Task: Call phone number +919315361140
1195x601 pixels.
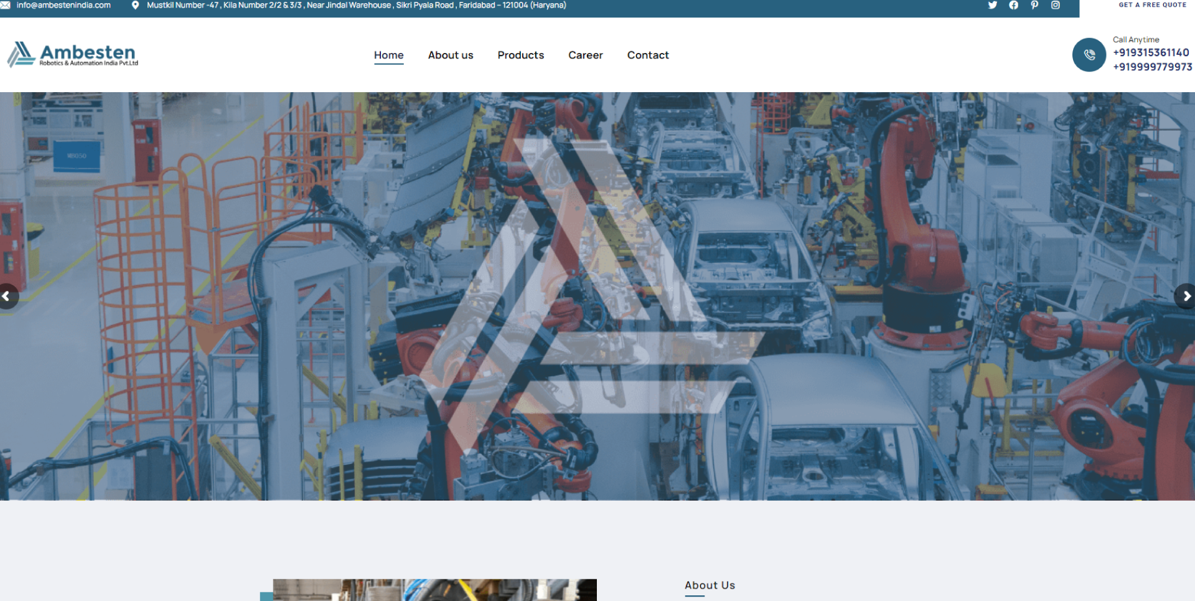Action: [1151, 53]
